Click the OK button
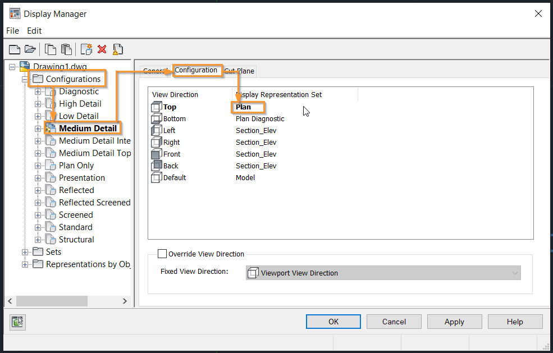The width and height of the screenshot is (553, 353). tap(333, 322)
